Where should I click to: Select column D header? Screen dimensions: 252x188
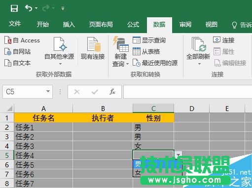click(x=192, y=109)
